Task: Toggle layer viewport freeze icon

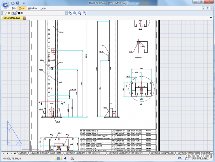Action: (12, 13)
